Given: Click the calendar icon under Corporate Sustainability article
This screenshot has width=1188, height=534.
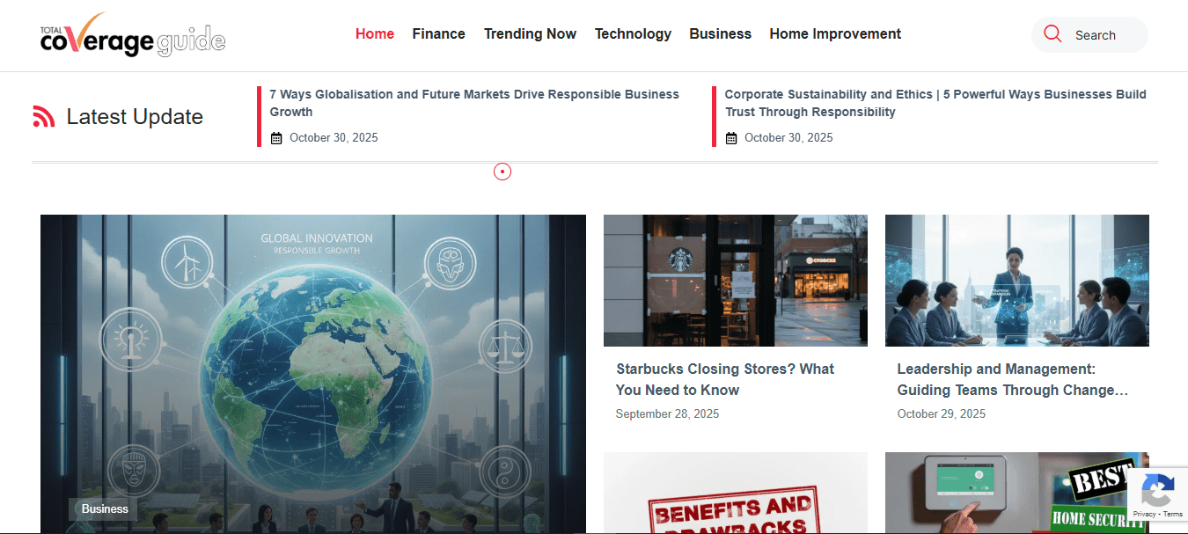Looking at the screenshot, I should (731, 138).
